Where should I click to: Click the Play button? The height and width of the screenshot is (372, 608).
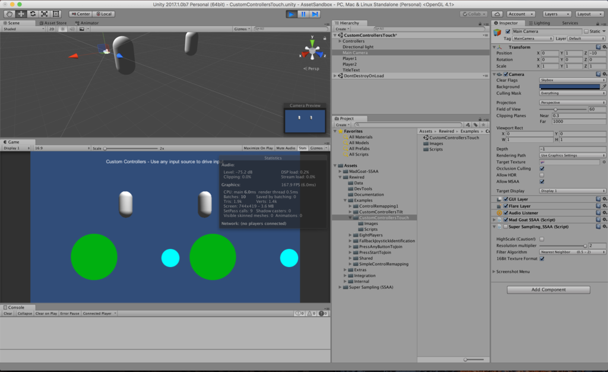(291, 14)
